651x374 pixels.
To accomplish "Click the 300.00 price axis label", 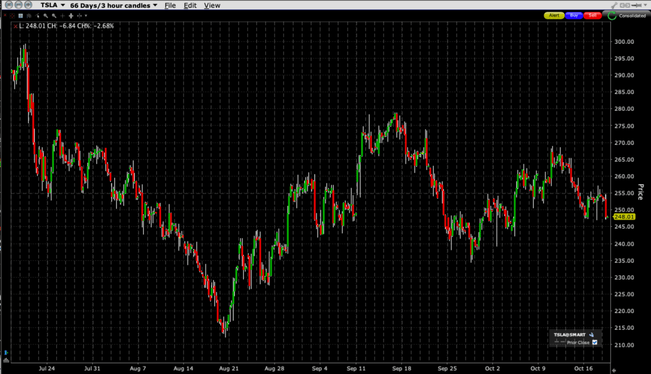I will point(624,41).
